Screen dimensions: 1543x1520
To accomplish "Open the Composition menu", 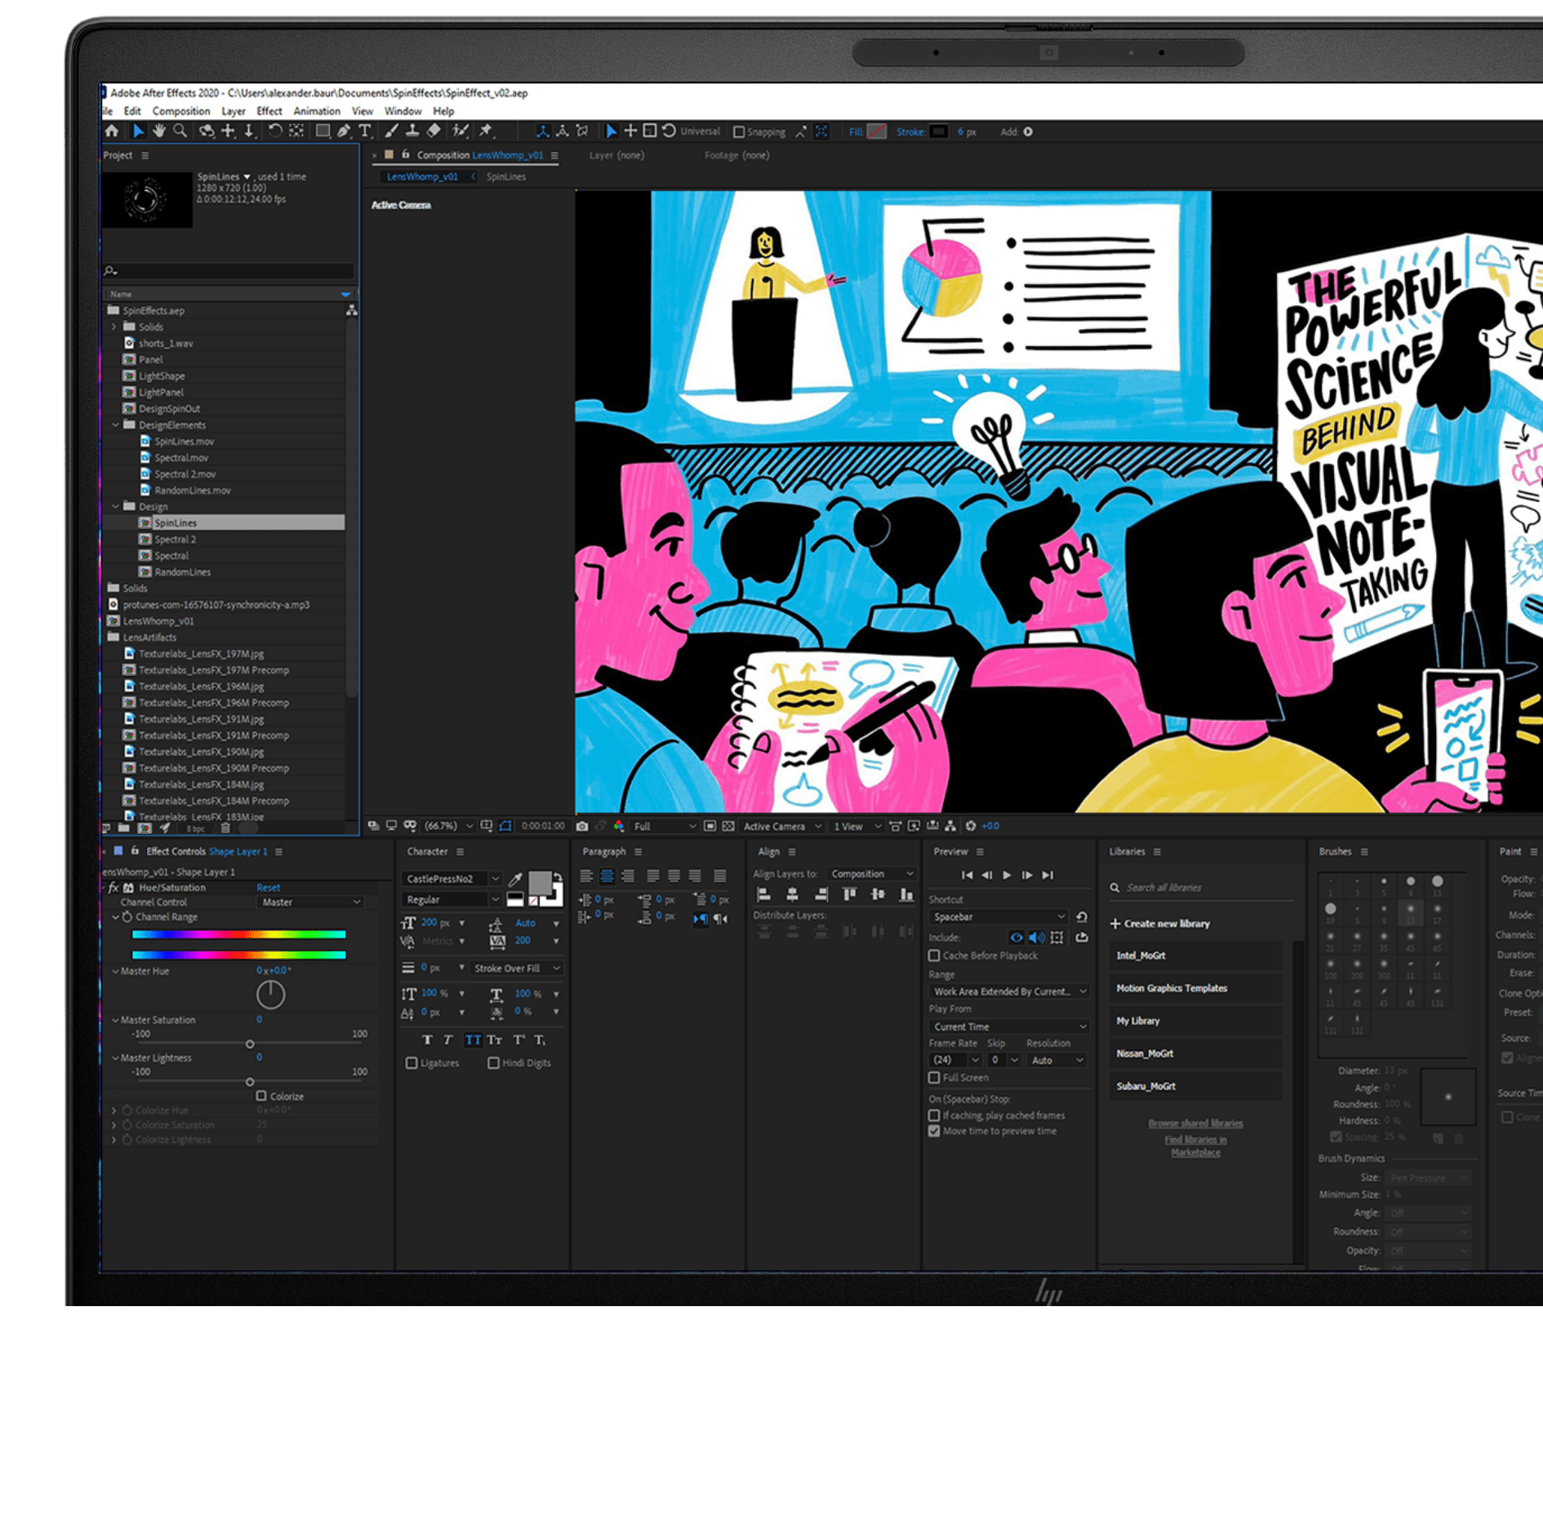I will pos(180,111).
